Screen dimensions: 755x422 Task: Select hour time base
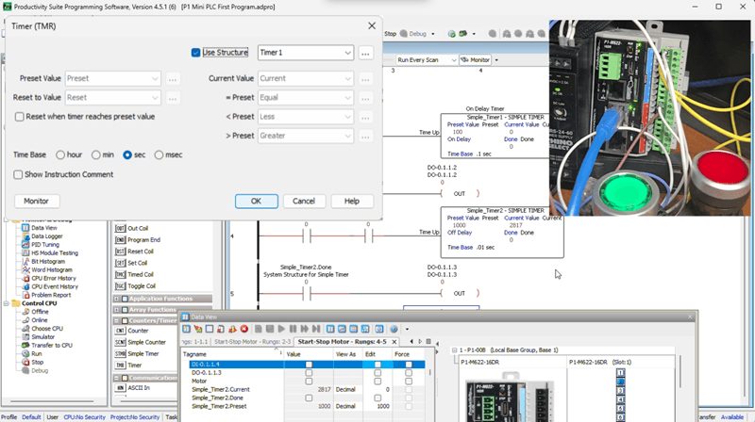pos(60,154)
